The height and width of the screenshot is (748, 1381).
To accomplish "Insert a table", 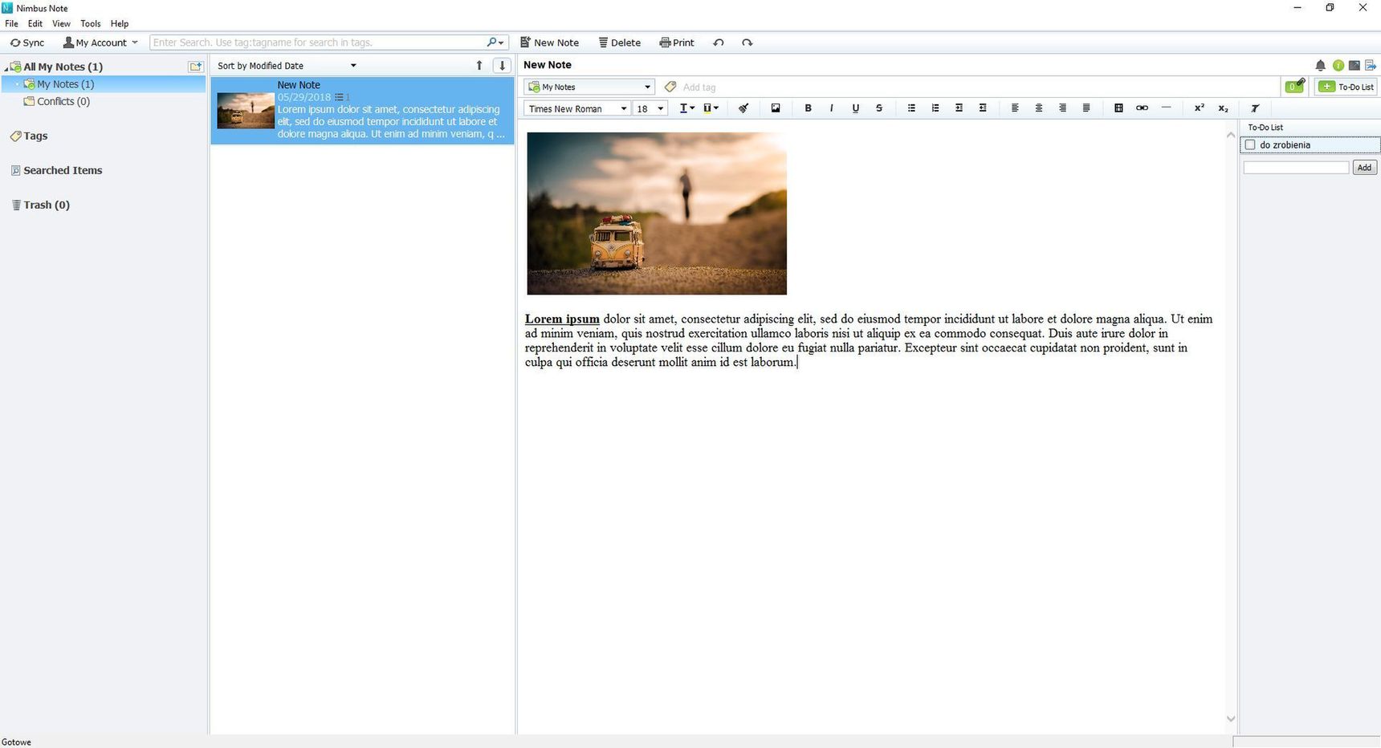I will [1118, 108].
